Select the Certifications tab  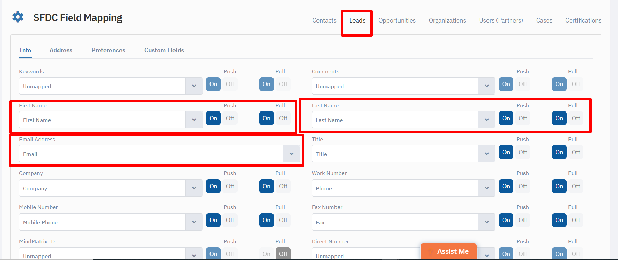point(583,20)
